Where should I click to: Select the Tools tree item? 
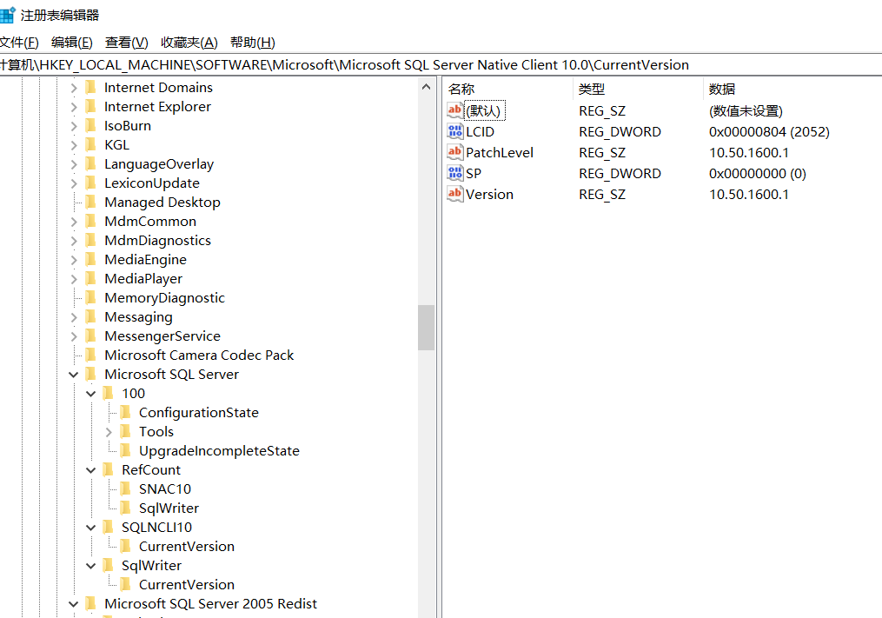pyautogui.click(x=156, y=432)
